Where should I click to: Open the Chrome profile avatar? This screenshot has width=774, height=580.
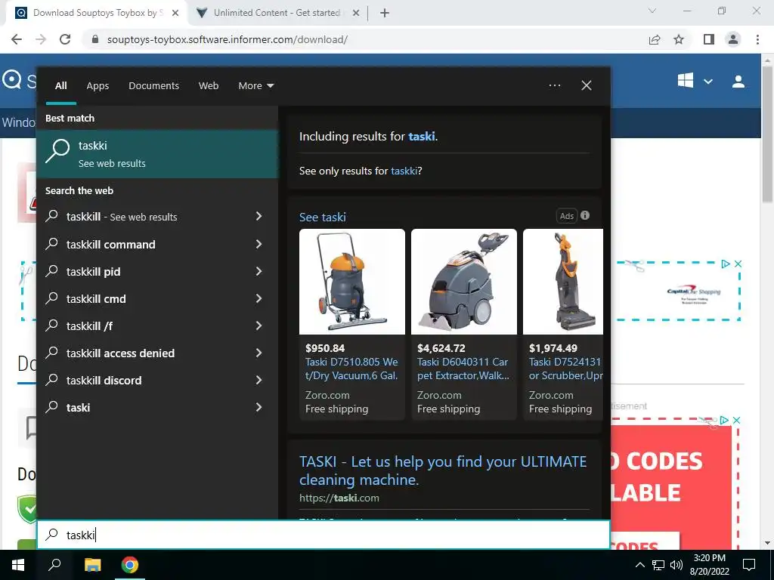click(733, 39)
